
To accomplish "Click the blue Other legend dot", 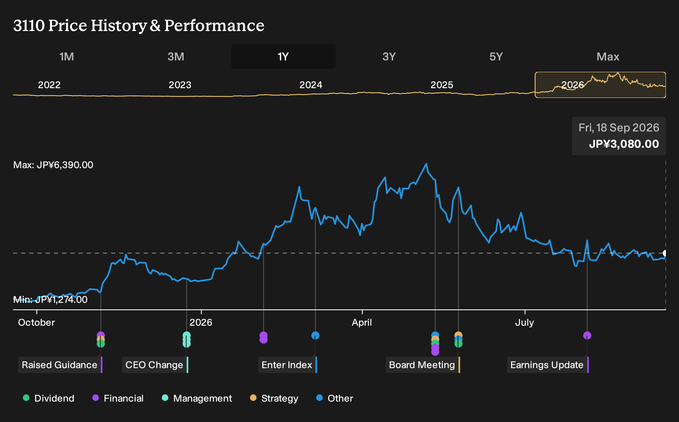I will 319,398.
